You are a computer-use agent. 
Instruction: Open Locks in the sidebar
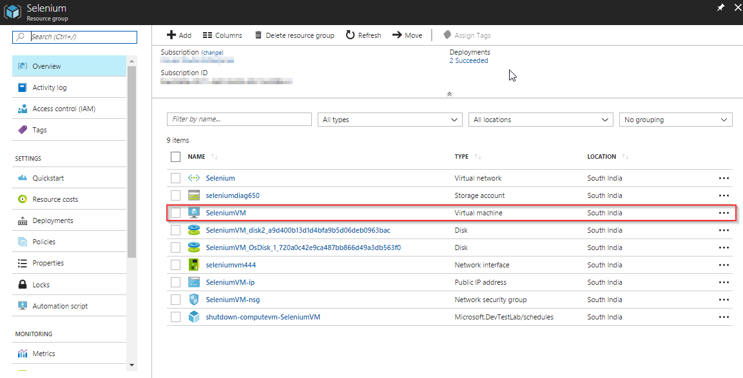pos(69,285)
